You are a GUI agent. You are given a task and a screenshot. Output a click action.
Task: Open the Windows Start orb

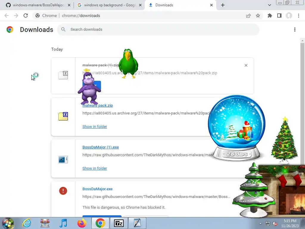pyautogui.click(x=8, y=223)
